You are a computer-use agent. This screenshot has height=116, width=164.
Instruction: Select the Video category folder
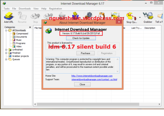[x=17, y=46]
